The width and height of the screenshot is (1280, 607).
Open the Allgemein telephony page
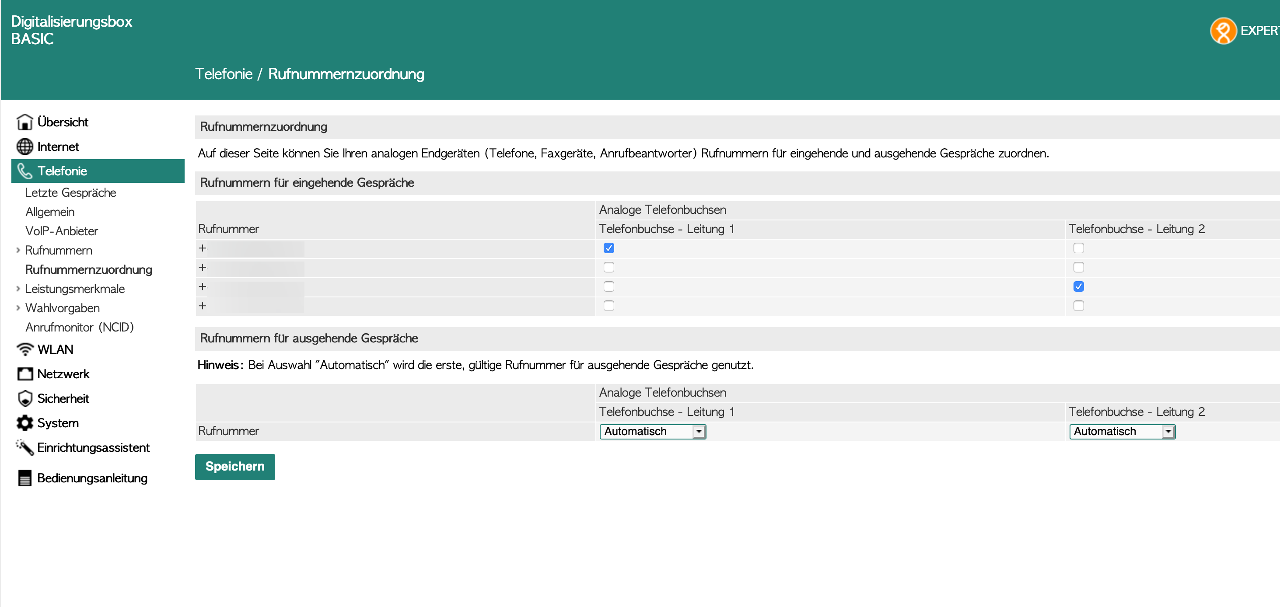coord(50,212)
